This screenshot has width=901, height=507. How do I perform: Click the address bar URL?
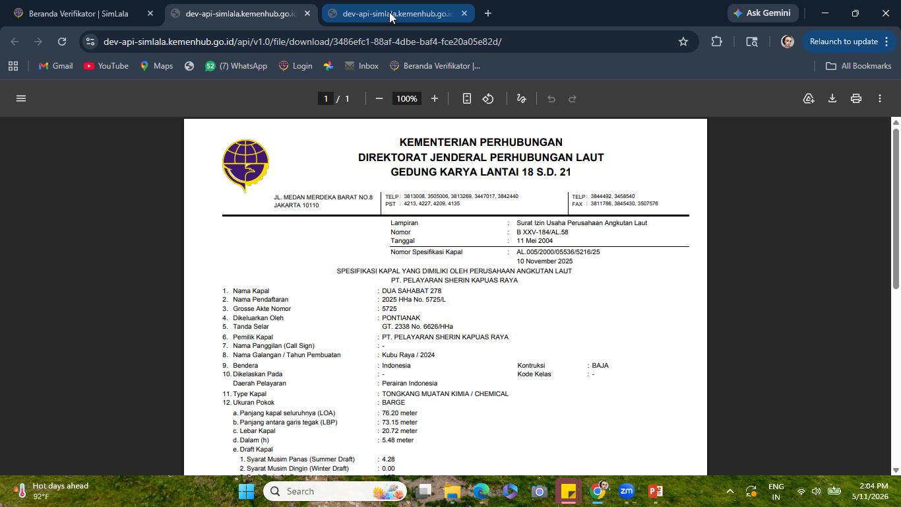click(x=302, y=42)
